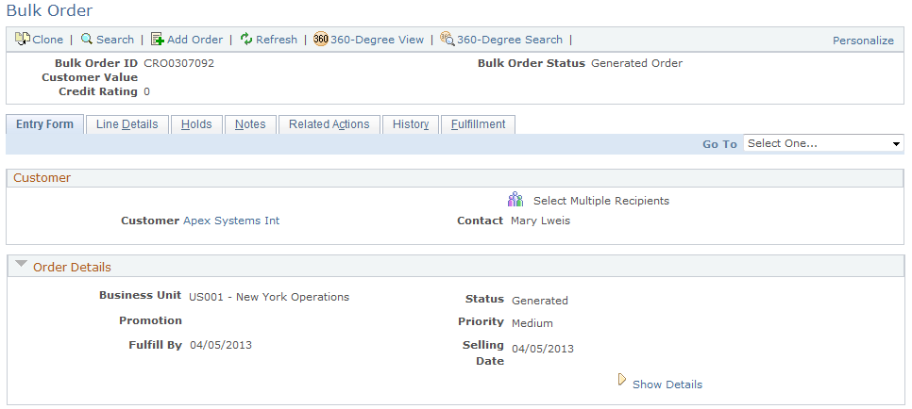View the History tab

tap(411, 124)
